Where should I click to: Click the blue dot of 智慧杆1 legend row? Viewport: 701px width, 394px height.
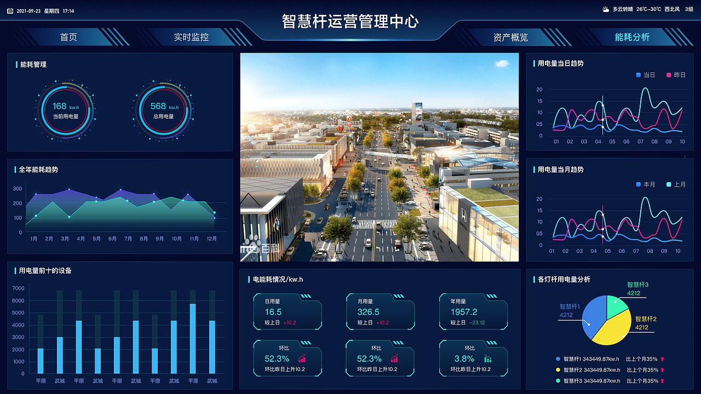pyautogui.click(x=558, y=359)
